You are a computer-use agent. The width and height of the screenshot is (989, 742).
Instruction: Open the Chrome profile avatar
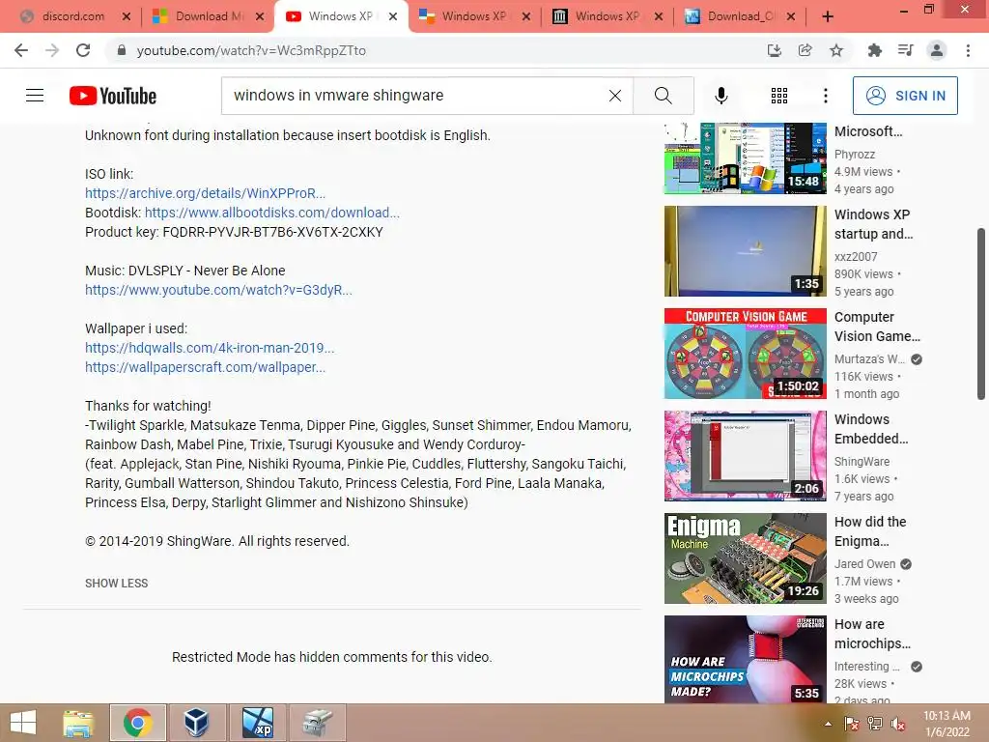pyautogui.click(x=937, y=50)
